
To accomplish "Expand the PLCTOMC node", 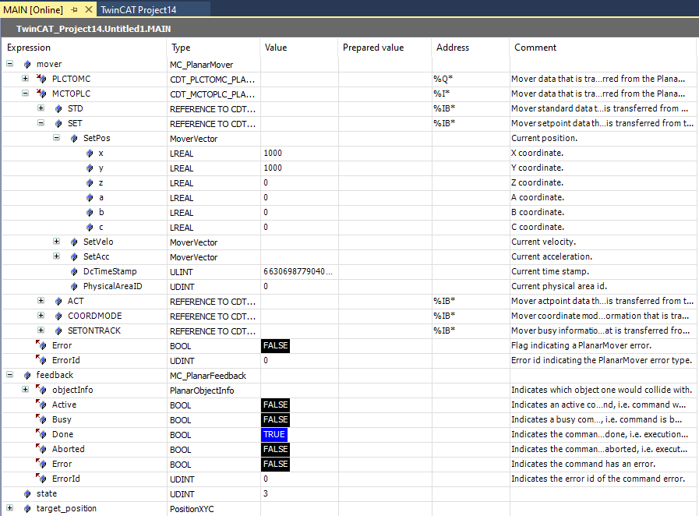I will (x=26, y=79).
